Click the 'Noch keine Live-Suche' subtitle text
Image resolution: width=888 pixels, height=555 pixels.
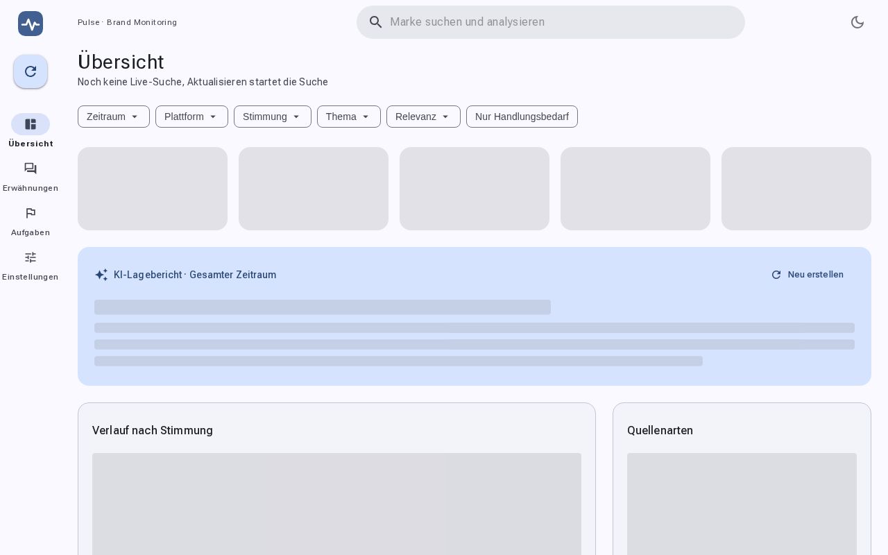click(203, 82)
